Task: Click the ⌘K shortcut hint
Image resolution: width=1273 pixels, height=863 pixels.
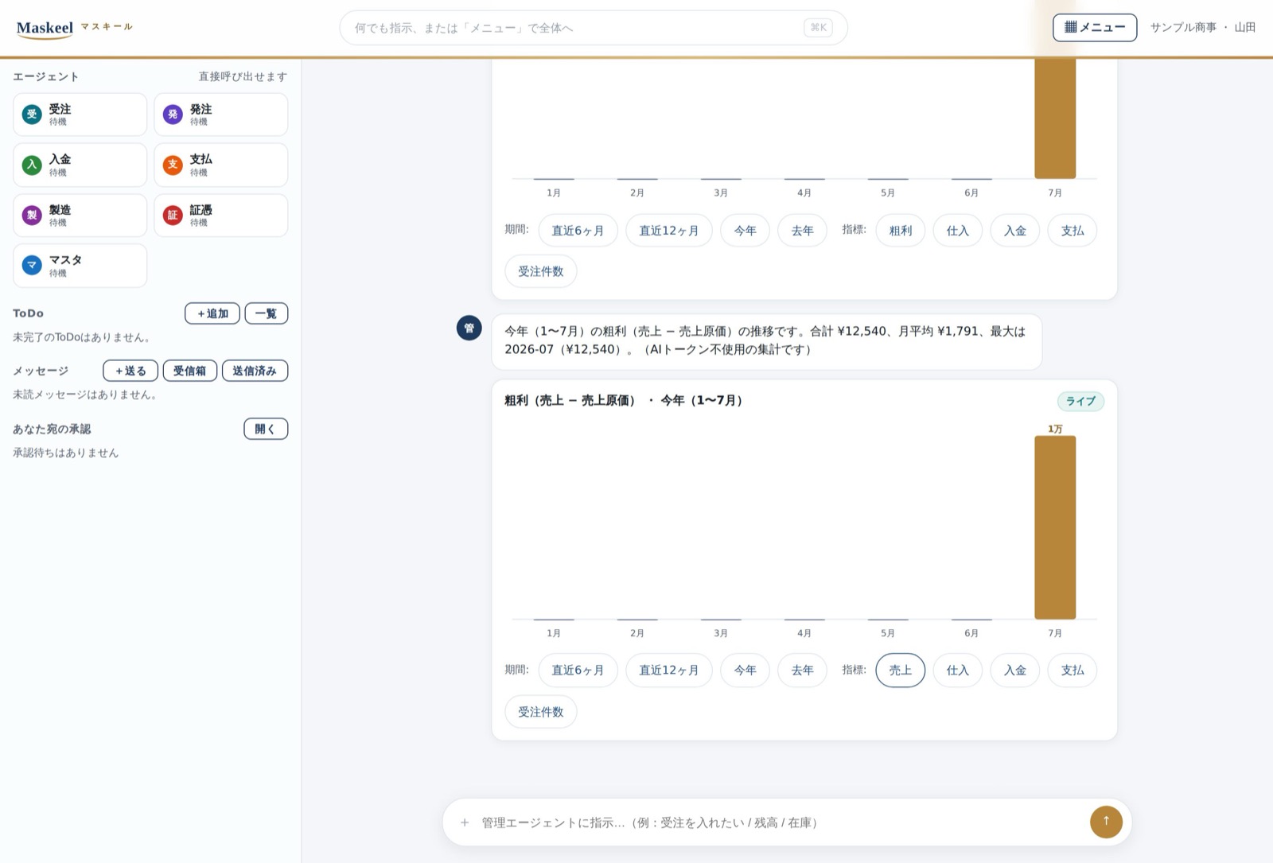Action: (x=818, y=28)
